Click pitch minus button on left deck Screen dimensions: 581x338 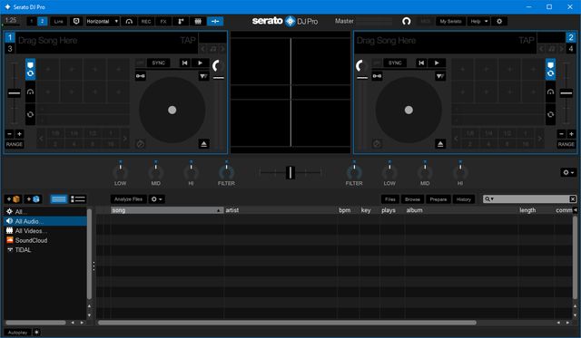(10, 134)
